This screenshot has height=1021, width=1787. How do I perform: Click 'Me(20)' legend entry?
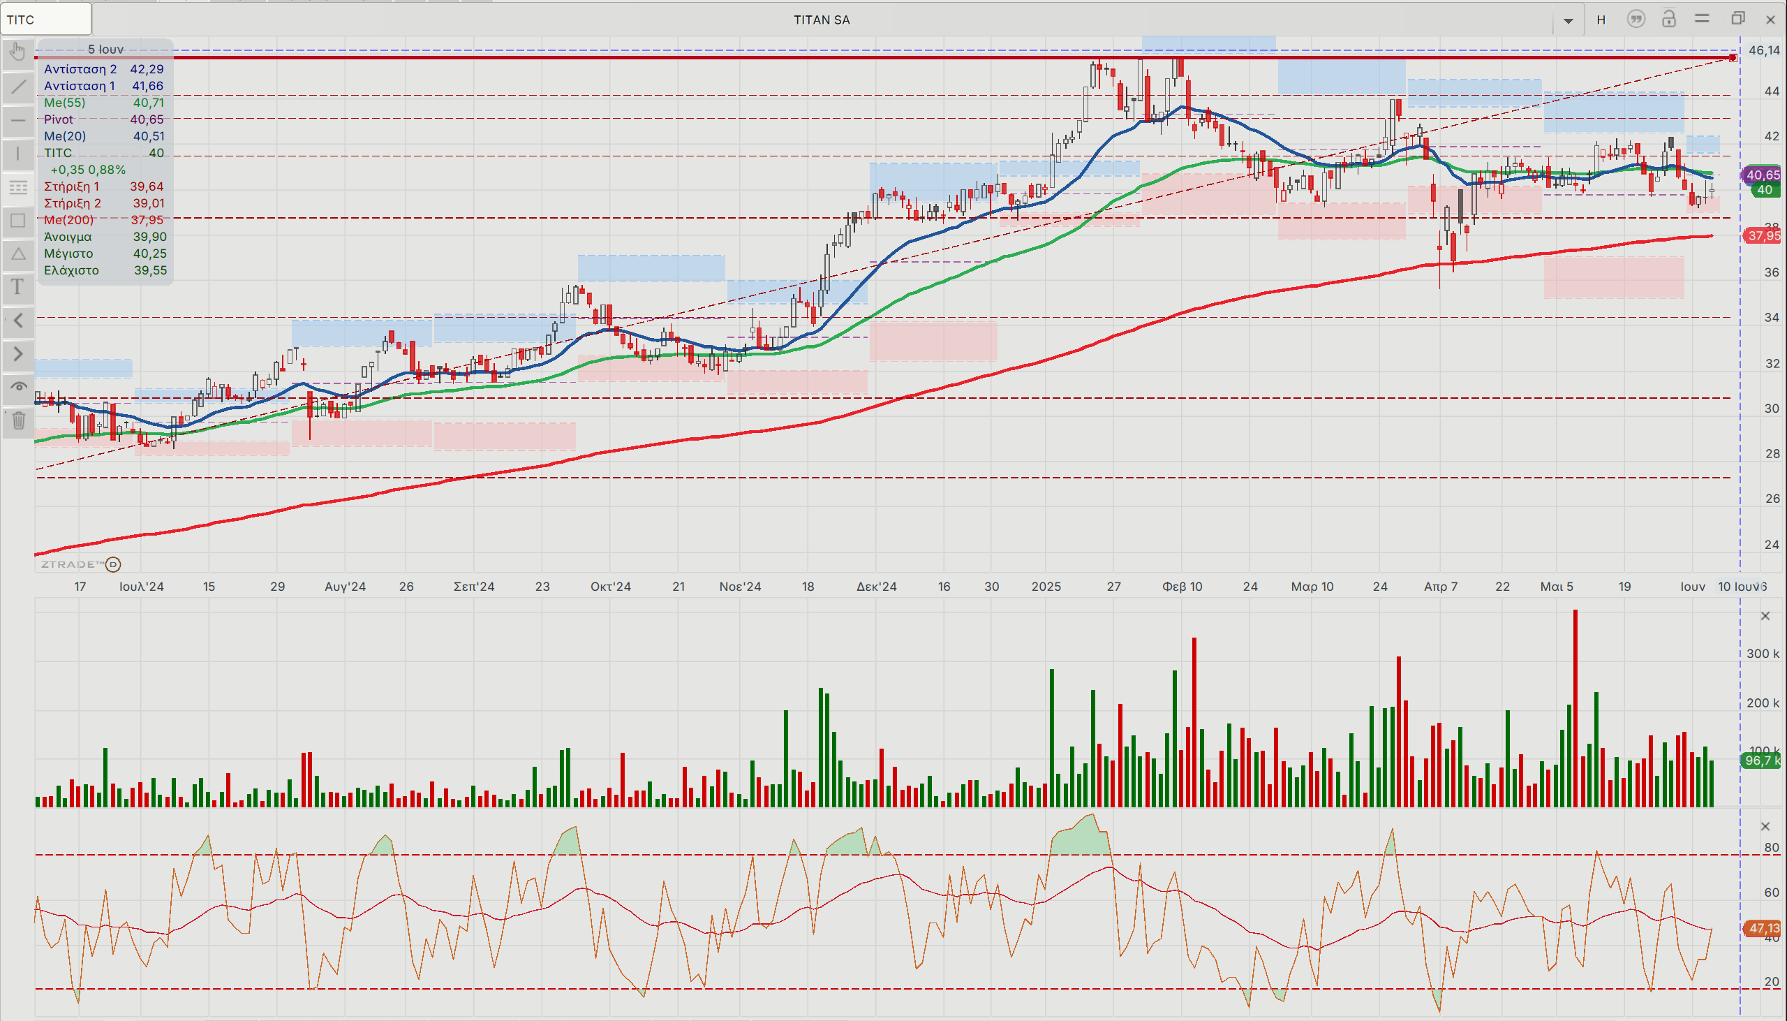click(x=104, y=136)
